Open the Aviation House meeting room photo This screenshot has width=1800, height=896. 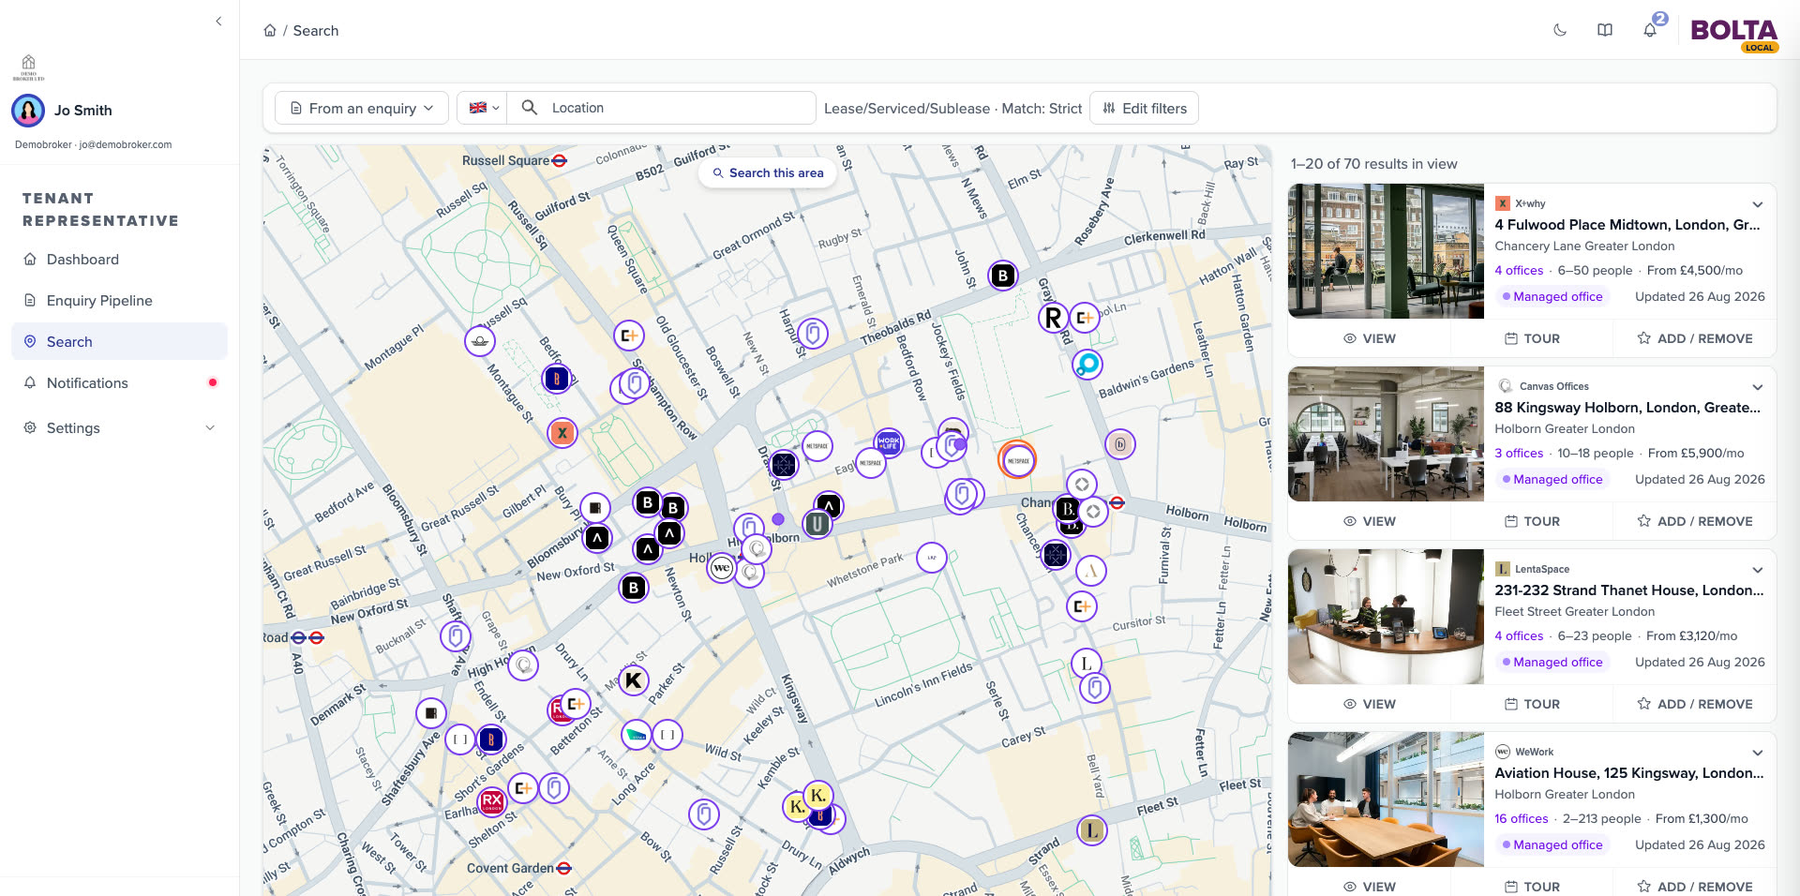point(1386,799)
